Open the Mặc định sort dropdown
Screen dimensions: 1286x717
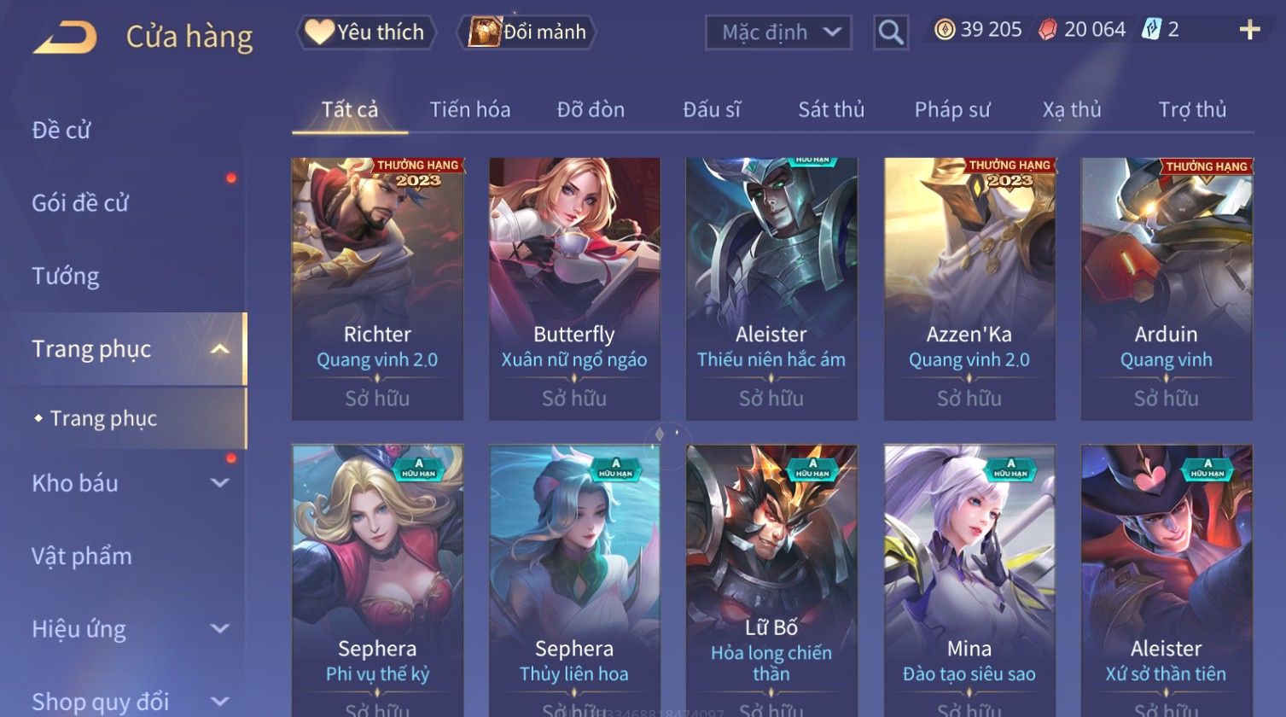(778, 32)
